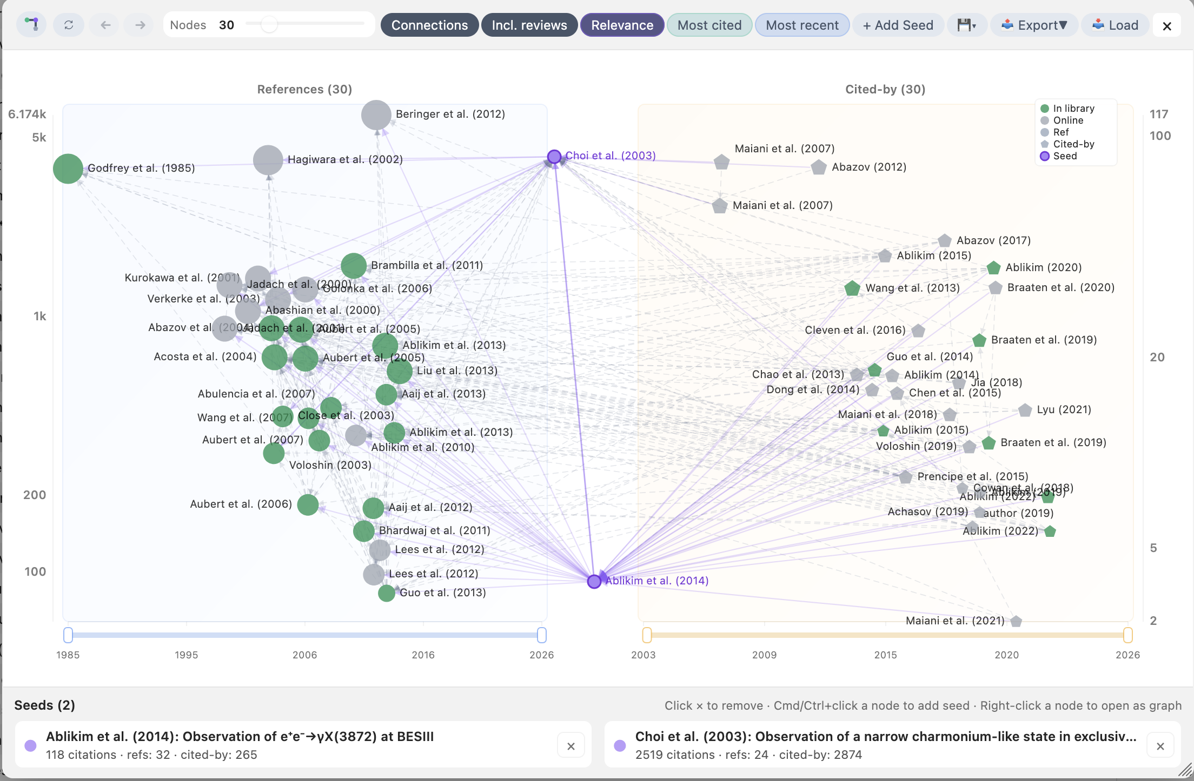Open the save dropdown with floppy icon
1194x781 pixels.
(x=967, y=25)
